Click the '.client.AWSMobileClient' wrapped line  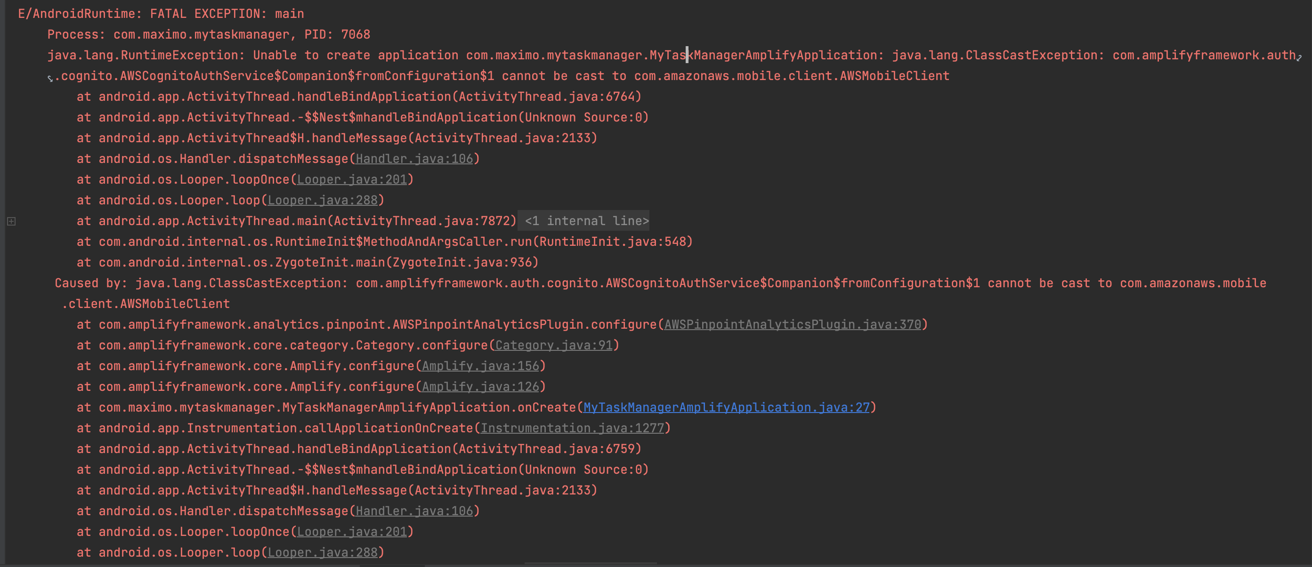146,304
